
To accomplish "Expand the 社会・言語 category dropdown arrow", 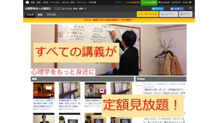I will [85, 9].
